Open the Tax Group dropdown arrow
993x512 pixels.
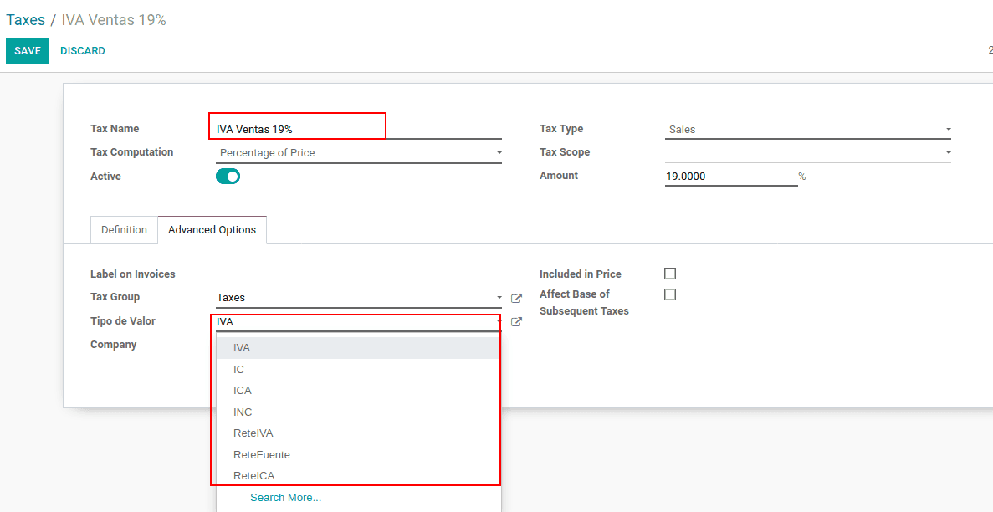tap(499, 298)
